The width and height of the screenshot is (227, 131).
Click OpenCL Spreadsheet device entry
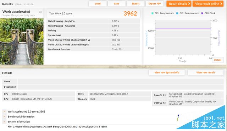(192, 95)
